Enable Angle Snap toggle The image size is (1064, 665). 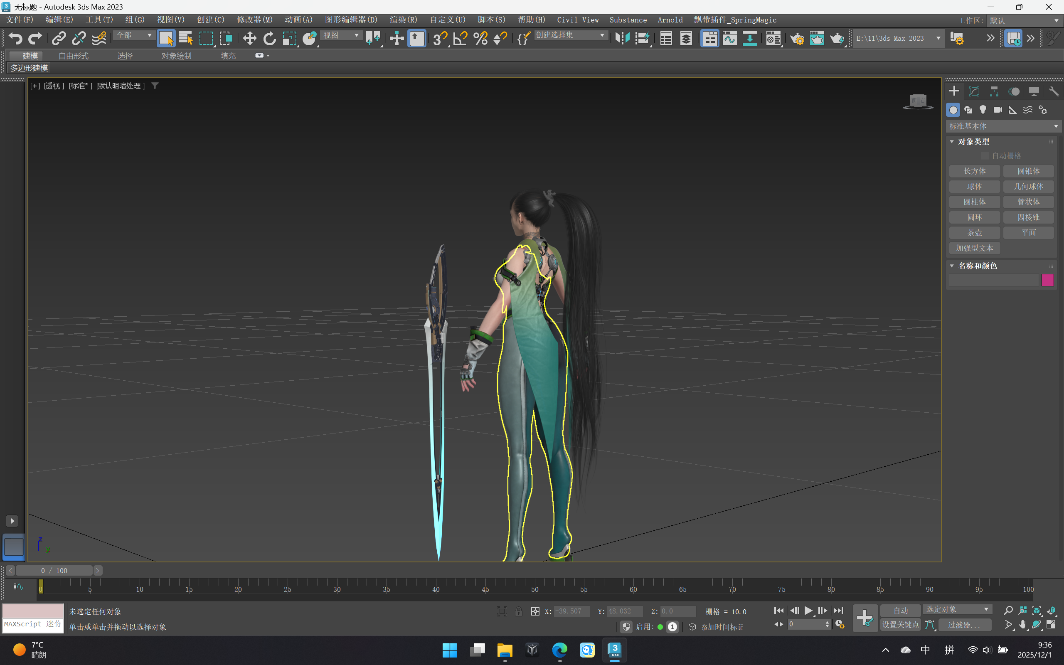click(x=460, y=38)
